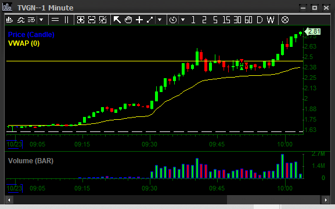Click the chart type bars icon

9,20
